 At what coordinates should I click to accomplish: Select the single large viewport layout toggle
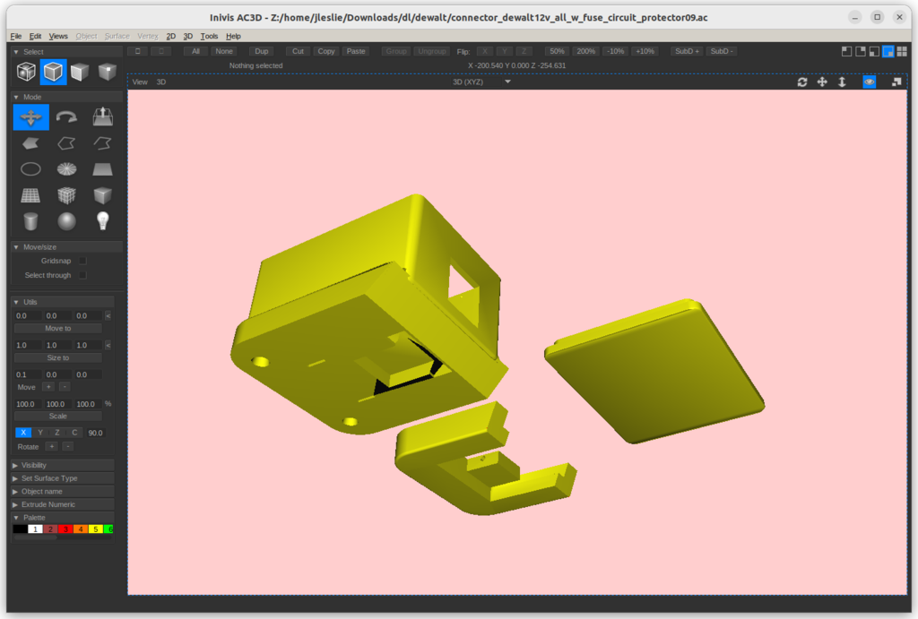pyautogui.click(x=888, y=51)
